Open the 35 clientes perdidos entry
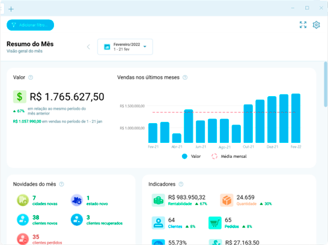328x245 pixels. [x=47, y=240]
